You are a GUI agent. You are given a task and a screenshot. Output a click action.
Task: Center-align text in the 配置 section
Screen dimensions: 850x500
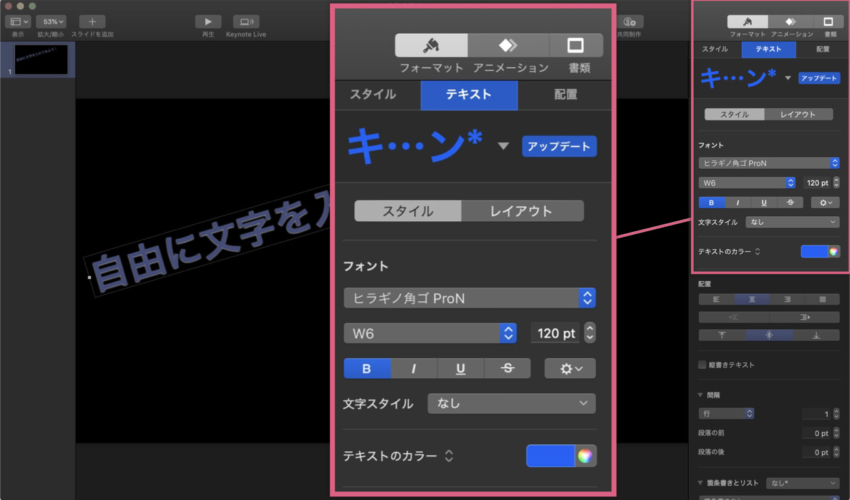pos(751,299)
